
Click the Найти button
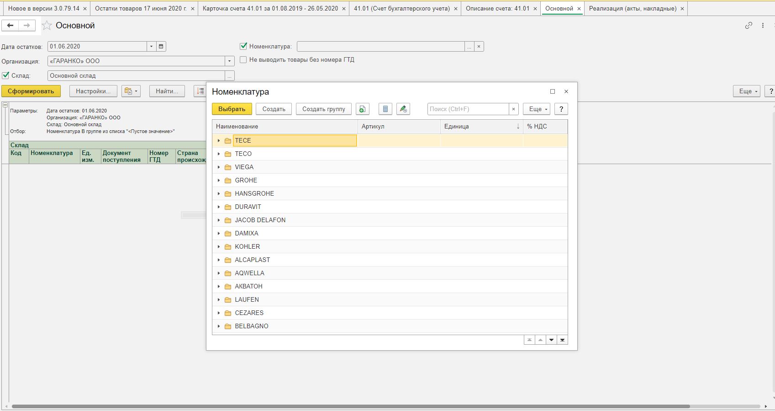tap(167, 91)
